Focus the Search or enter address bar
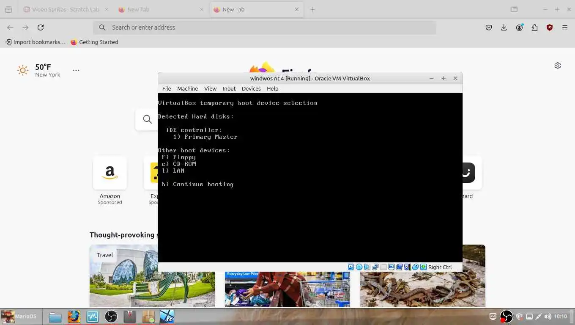 265,28
